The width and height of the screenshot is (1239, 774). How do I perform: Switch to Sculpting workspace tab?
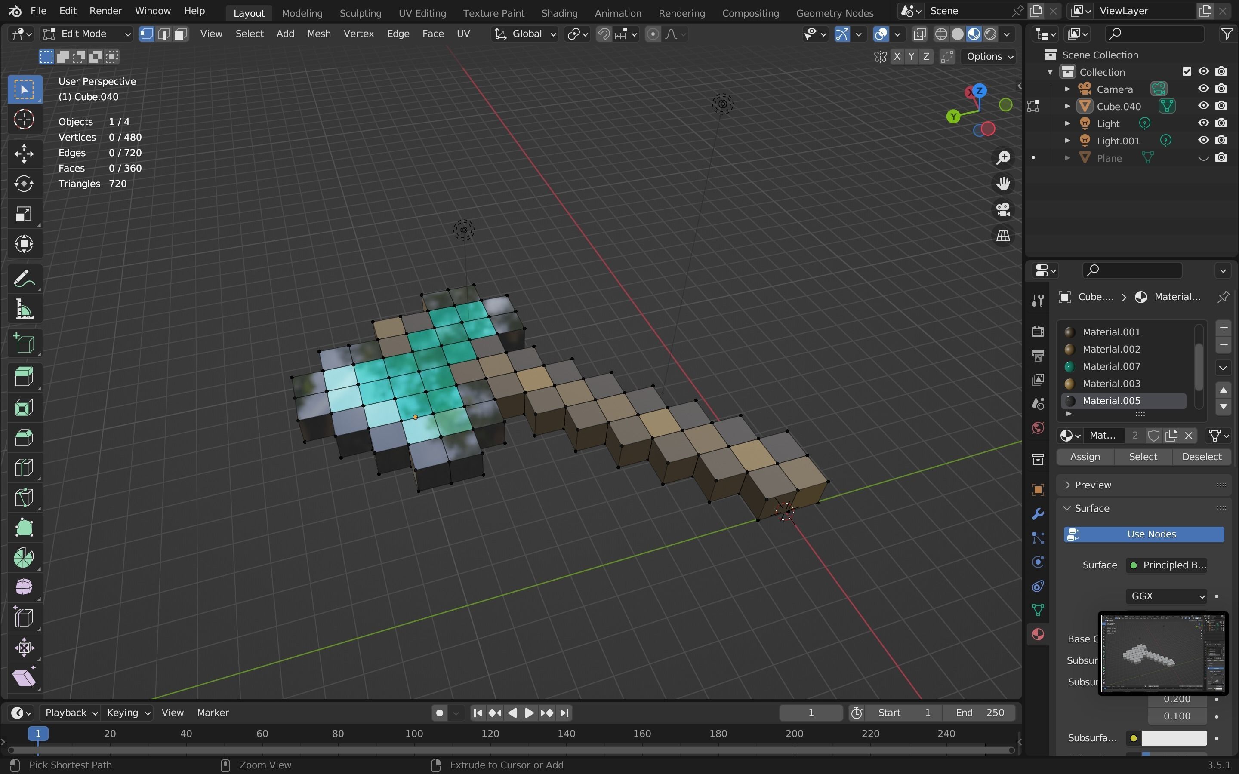point(361,13)
